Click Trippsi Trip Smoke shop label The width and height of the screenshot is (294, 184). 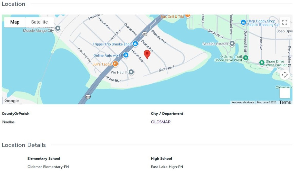[112, 44]
